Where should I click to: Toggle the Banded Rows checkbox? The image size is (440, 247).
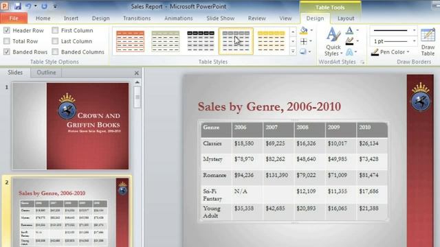pyautogui.click(x=7, y=52)
